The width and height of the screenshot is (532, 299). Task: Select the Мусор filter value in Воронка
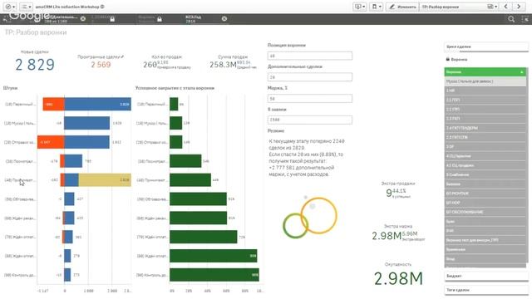click(x=485, y=81)
